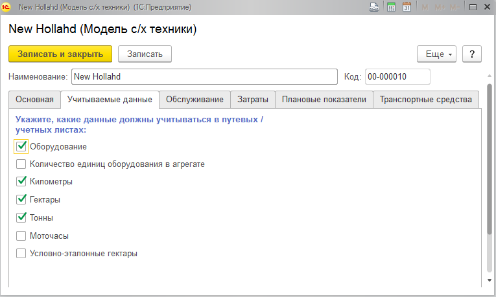The width and height of the screenshot is (496, 297).
Task: Select the Учитываемые данные tab
Action: point(110,100)
